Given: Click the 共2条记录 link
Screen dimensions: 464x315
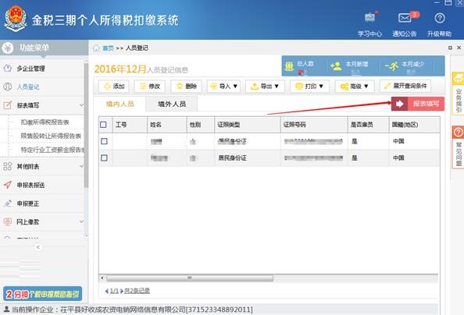Looking at the screenshot, I should [137, 291].
